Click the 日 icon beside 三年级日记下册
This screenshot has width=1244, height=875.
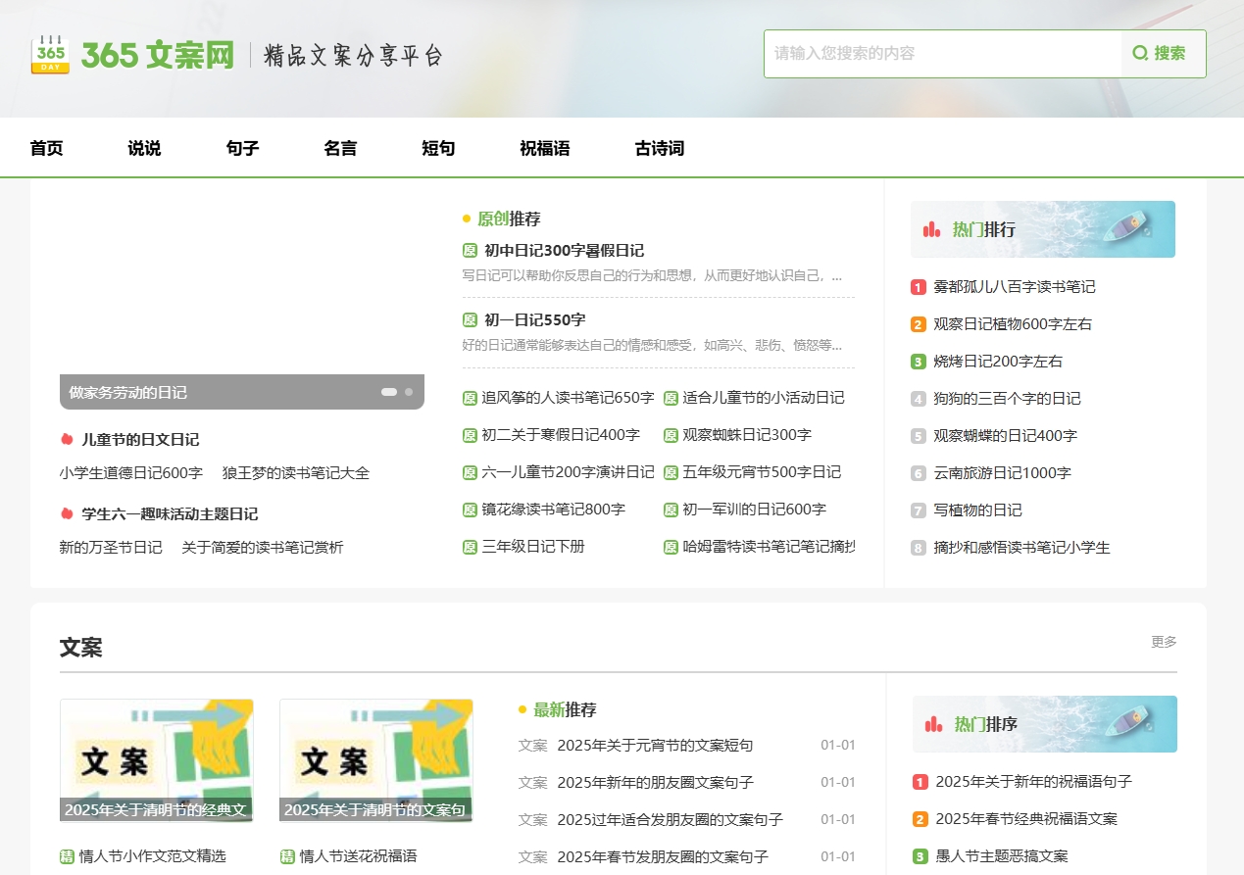click(470, 546)
